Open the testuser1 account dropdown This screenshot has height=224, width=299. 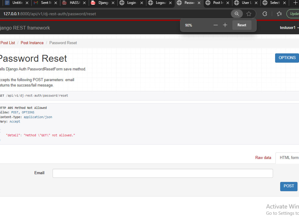[x=289, y=27]
